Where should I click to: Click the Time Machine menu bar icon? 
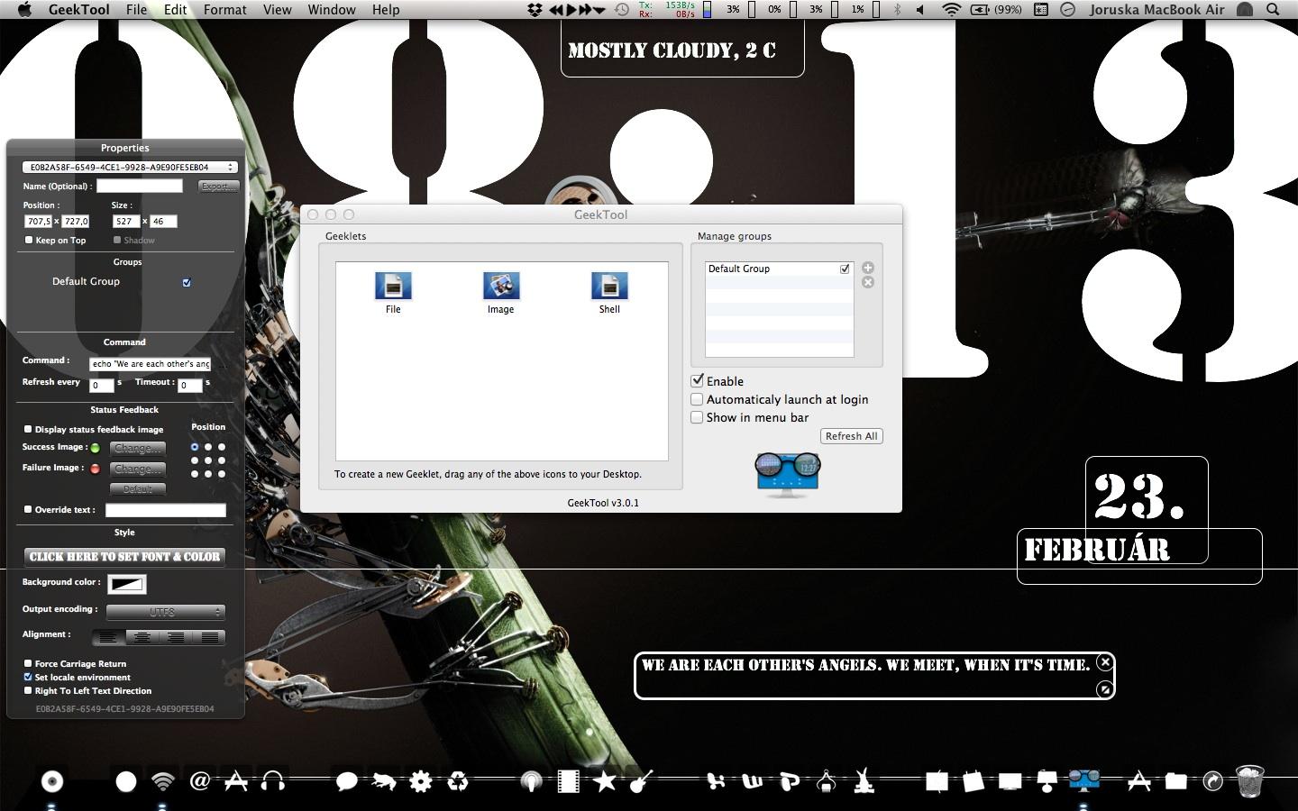pyautogui.click(x=622, y=10)
